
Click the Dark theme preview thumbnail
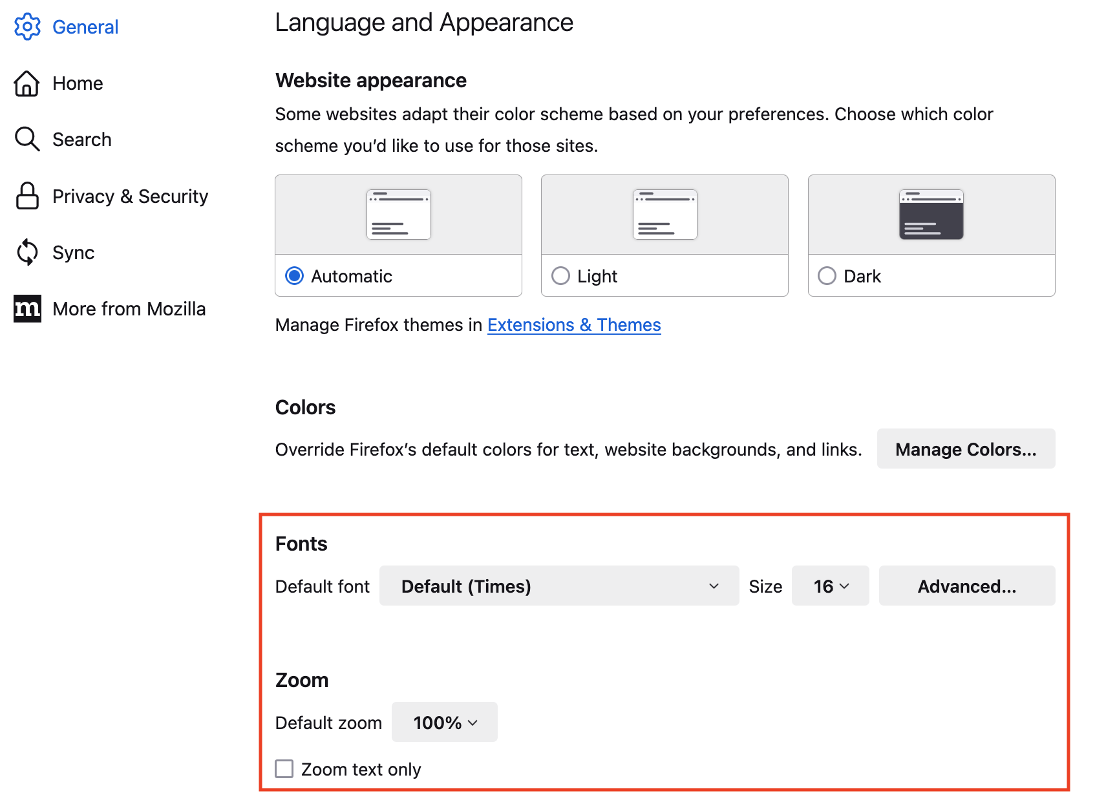click(x=931, y=215)
